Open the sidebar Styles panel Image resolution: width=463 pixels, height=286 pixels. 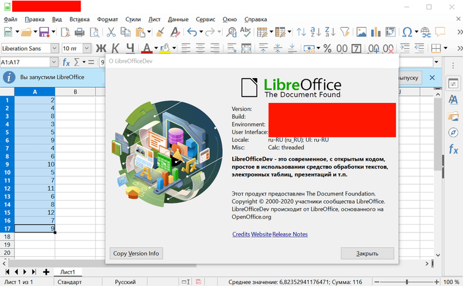click(453, 98)
